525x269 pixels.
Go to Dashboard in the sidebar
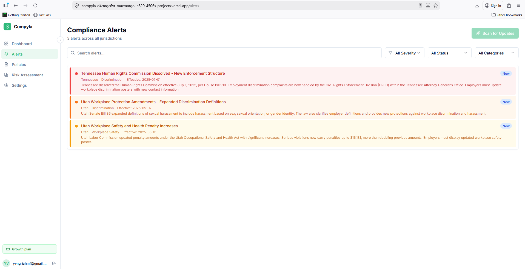[x=30, y=44]
